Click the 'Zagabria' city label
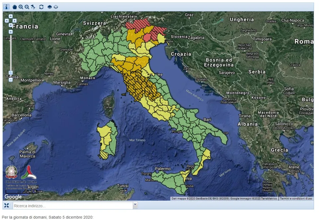 pos(196,38)
